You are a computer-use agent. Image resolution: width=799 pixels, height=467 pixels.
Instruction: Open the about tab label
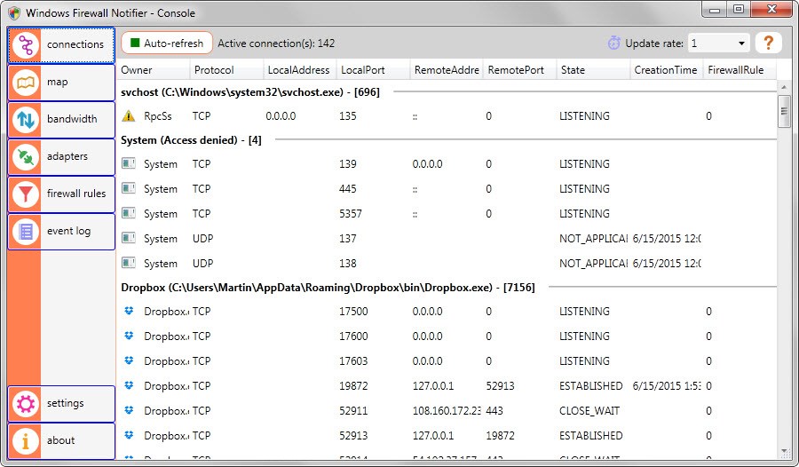point(60,440)
